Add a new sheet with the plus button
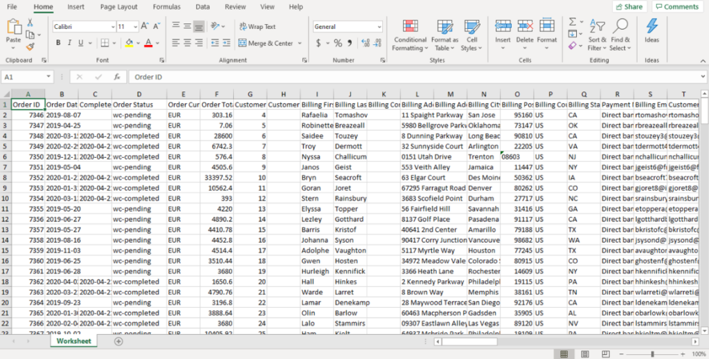The image size is (709, 359). (118, 342)
